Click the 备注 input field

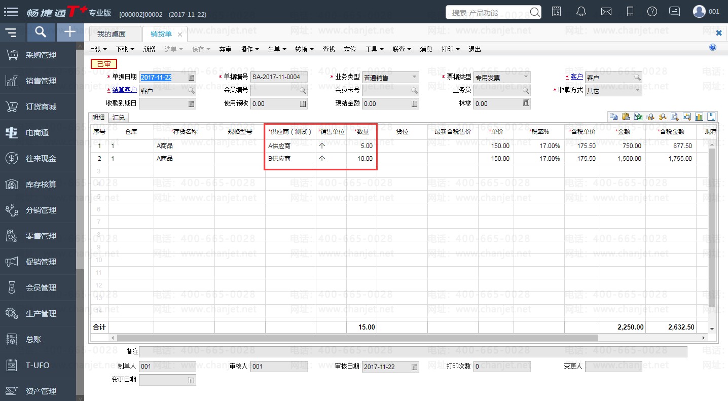(413, 352)
